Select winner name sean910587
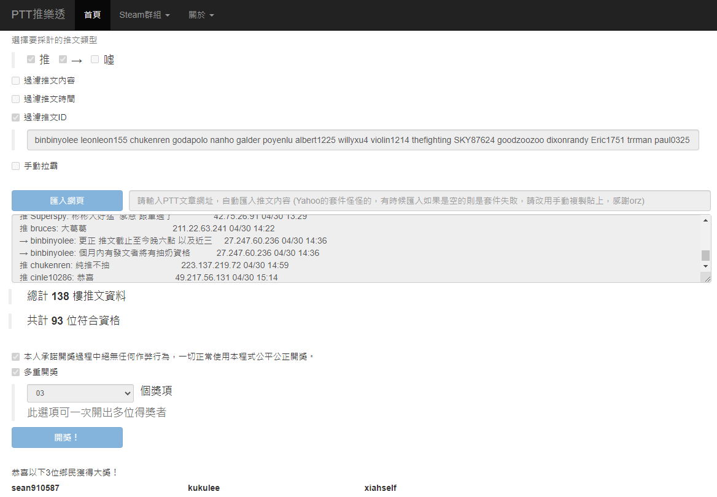717x497 pixels. (35, 488)
